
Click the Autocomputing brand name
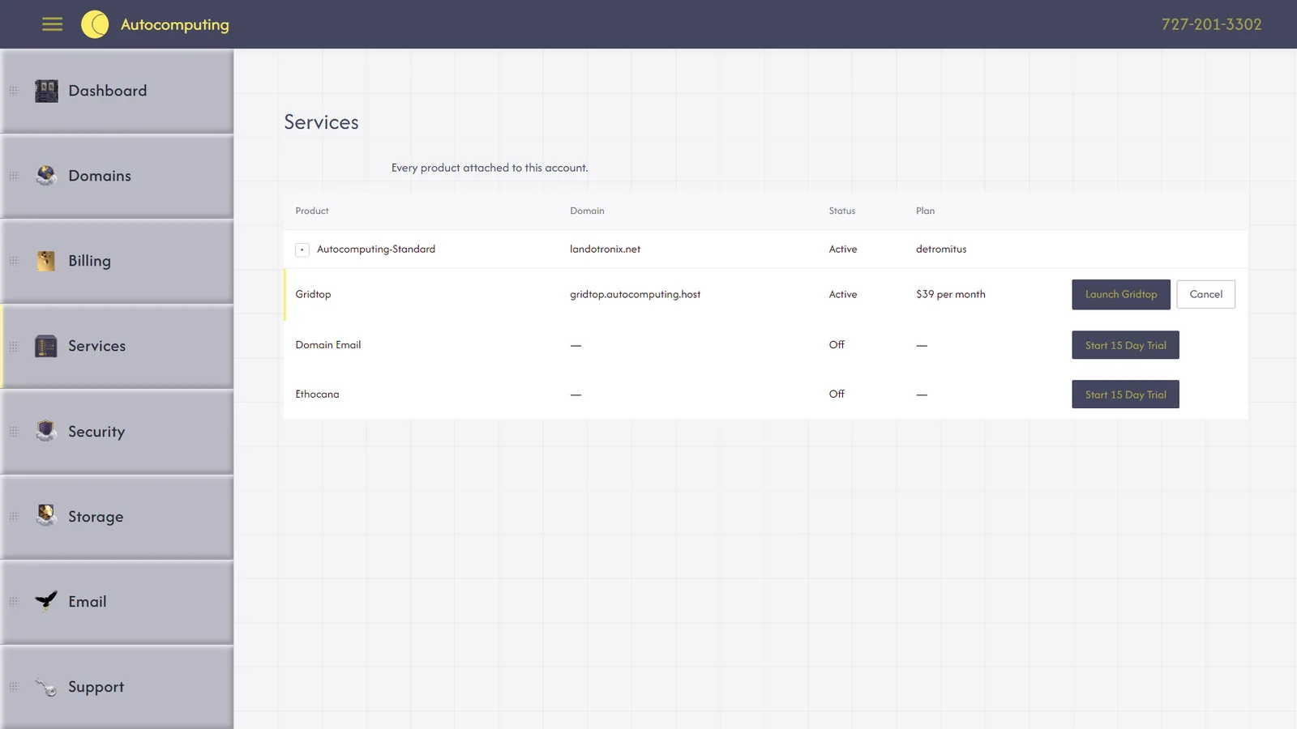click(x=175, y=24)
